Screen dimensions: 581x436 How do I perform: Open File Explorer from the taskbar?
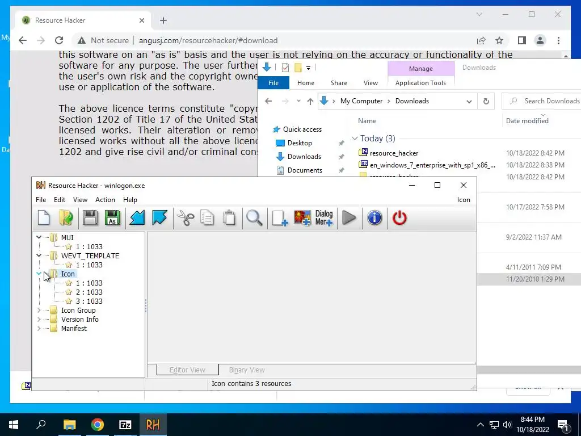point(69,425)
